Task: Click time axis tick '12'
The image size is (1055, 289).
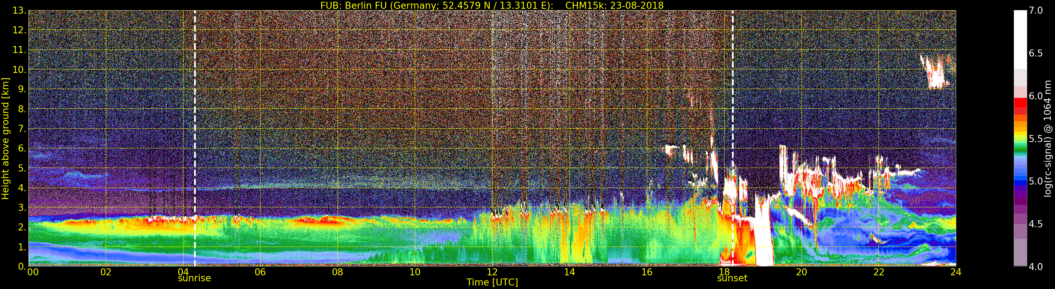Action: pos(492,272)
